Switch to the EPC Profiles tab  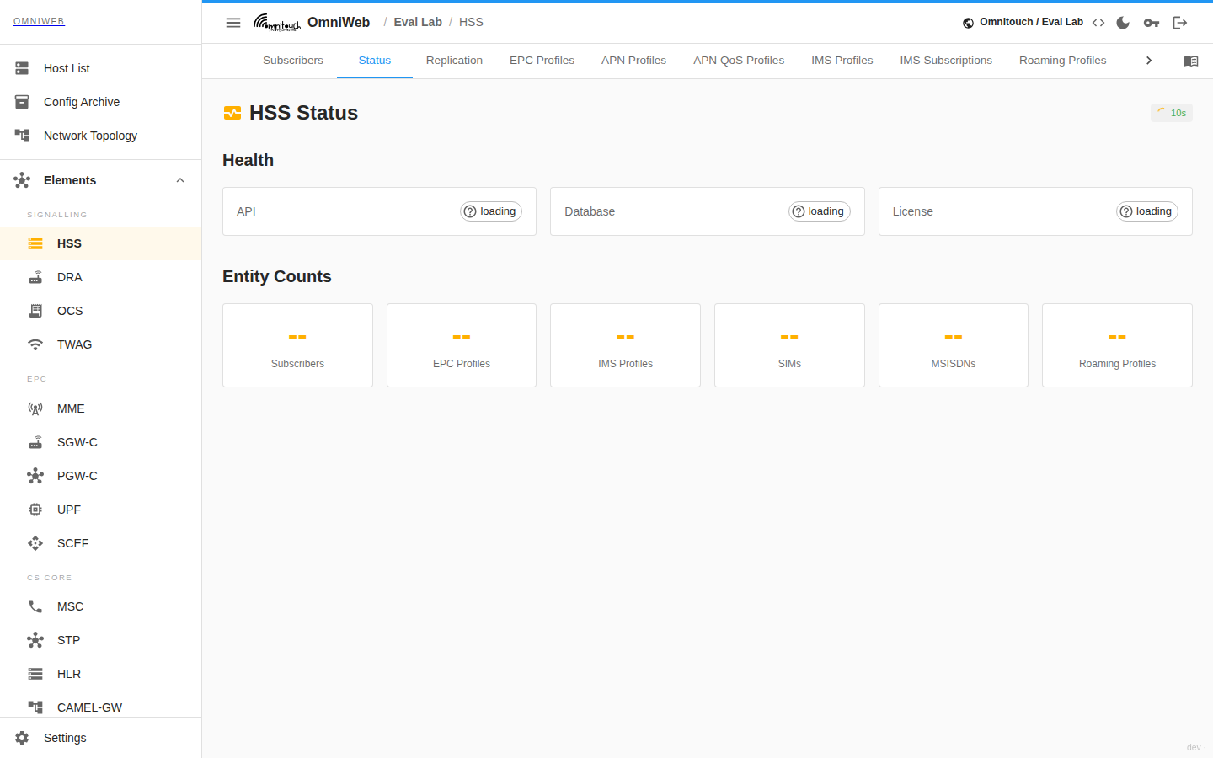542,61
